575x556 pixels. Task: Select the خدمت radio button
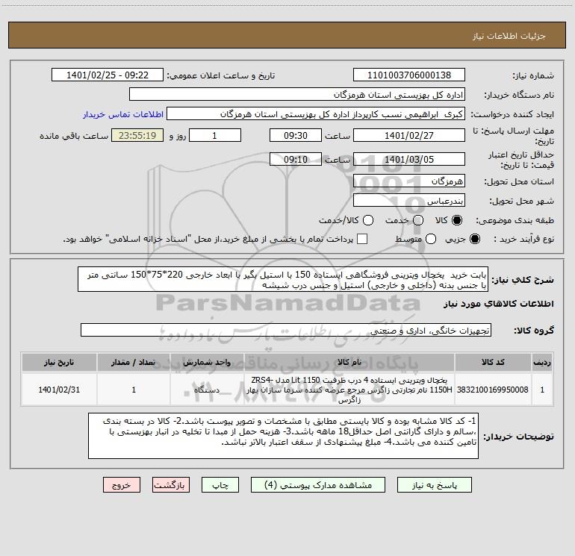[418, 220]
